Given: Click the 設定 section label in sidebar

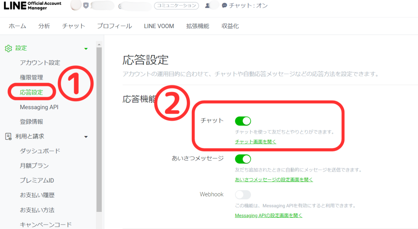Looking at the screenshot, I should click(21, 48).
